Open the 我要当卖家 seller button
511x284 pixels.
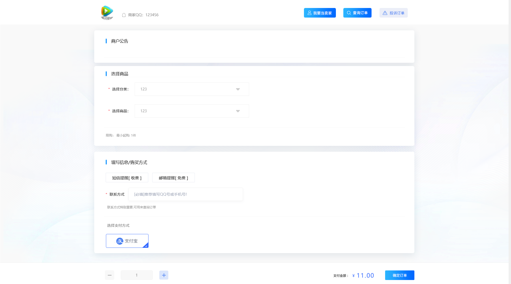coord(320,13)
